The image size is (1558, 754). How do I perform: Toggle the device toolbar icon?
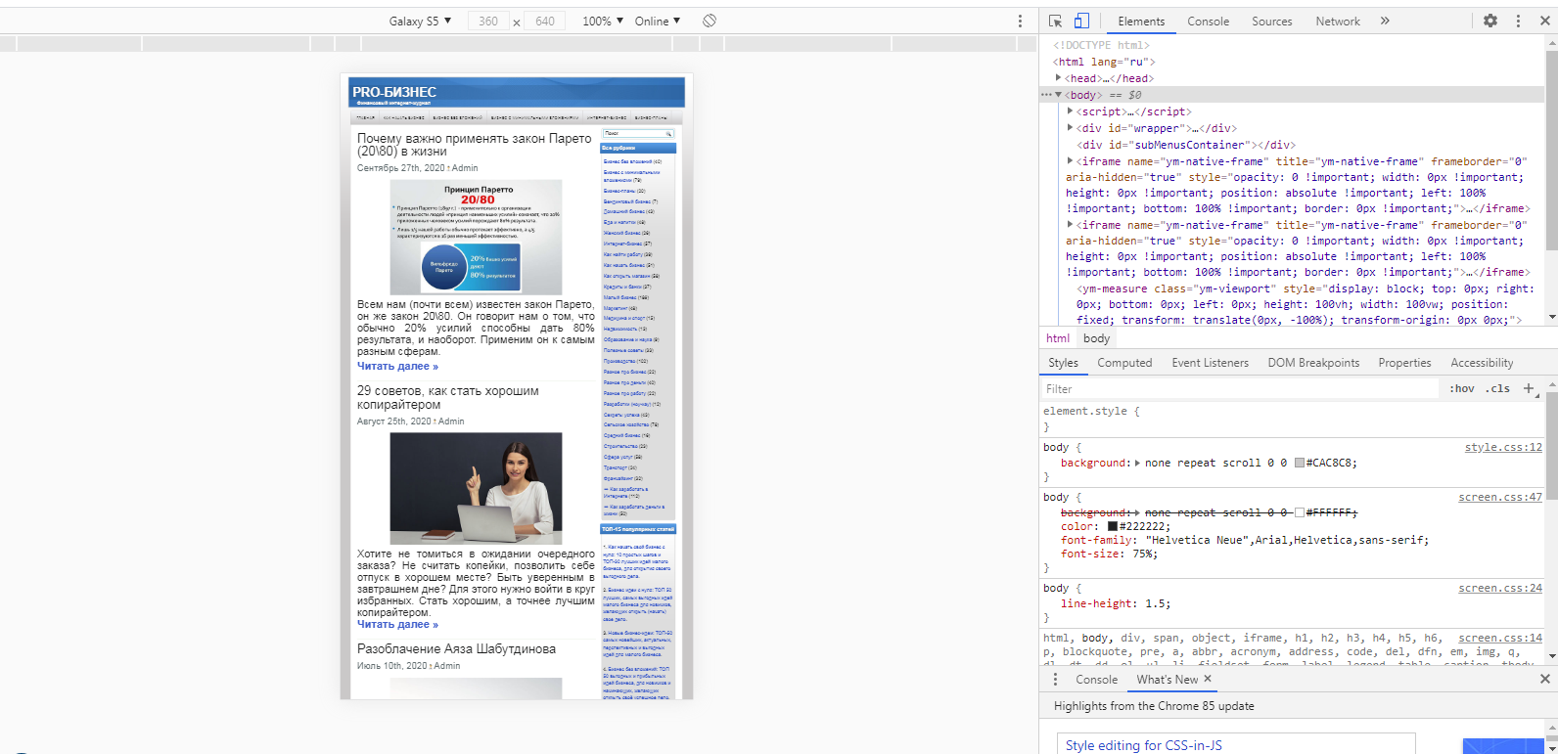tap(1081, 21)
